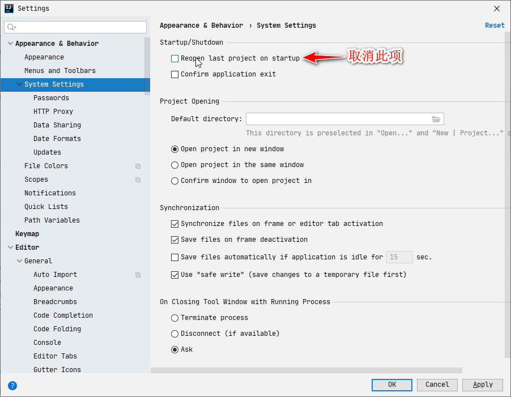Select Open project in the same window
Screen dimensions: 511x397
(x=175, y=165)
